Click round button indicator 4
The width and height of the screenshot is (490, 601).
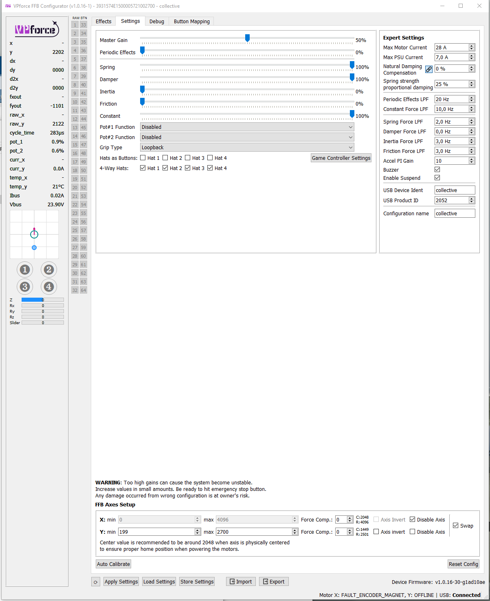[x=49, y=287]
